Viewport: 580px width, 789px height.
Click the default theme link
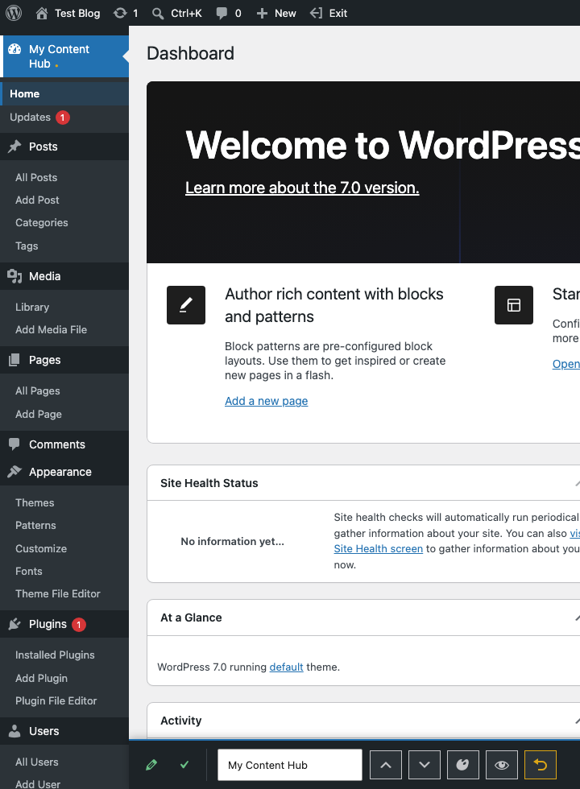click(x=287, y=667)
